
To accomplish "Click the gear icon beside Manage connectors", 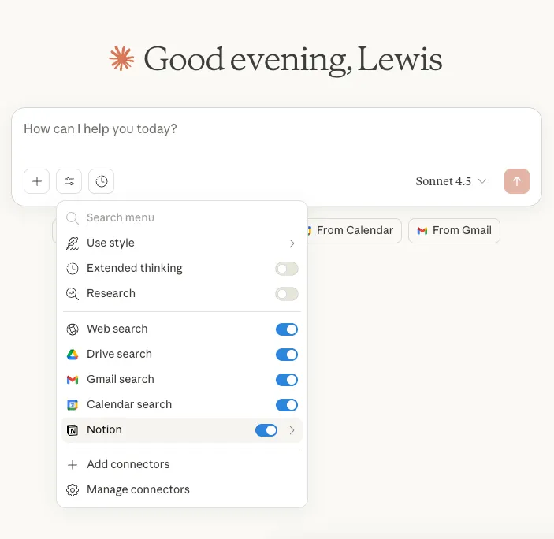I will [x=73, y=490].
